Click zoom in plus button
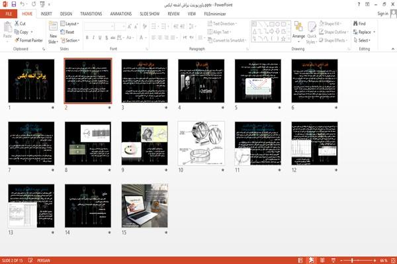This screenshot has width=397, height=264. pos(375,261)
